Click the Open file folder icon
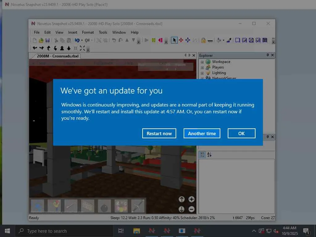The image size is (316, 237). (x=41, y=40)
